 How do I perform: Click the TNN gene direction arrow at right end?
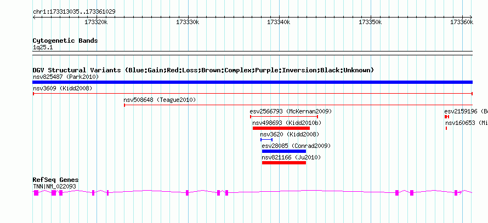point(461,193)
